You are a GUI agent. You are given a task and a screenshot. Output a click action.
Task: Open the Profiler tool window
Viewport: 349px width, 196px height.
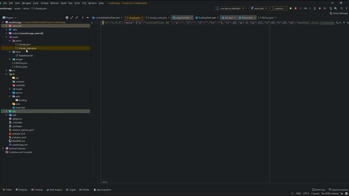(85, 190)
